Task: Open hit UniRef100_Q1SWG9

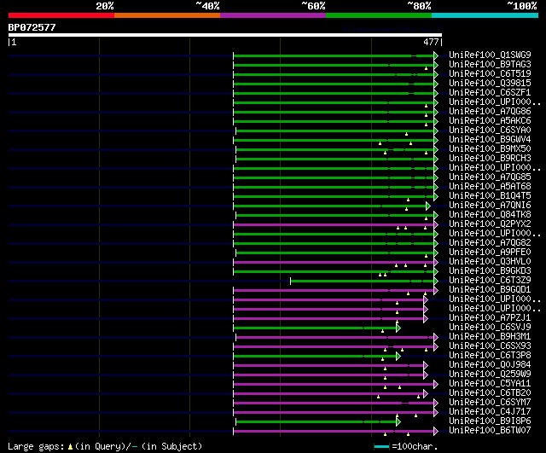Action: 490,55
